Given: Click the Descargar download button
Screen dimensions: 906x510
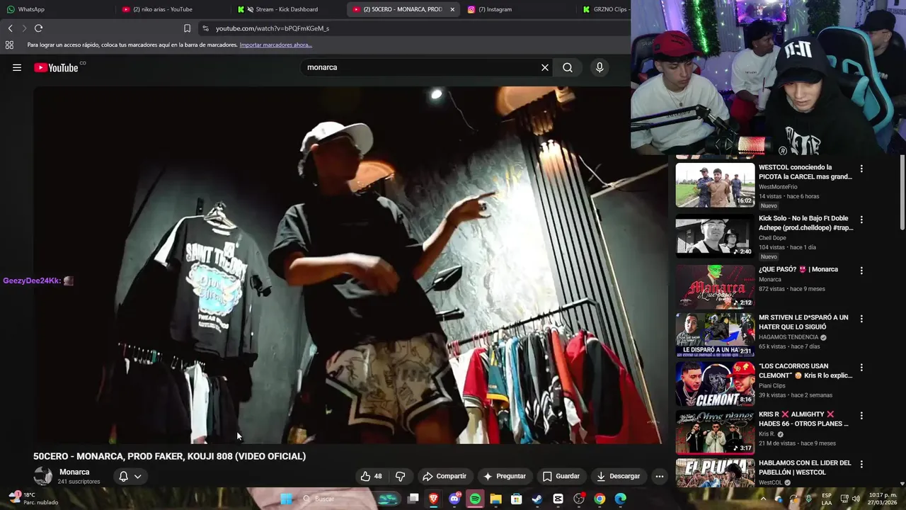Looking at the screenshot, I should tap(619, 476).
